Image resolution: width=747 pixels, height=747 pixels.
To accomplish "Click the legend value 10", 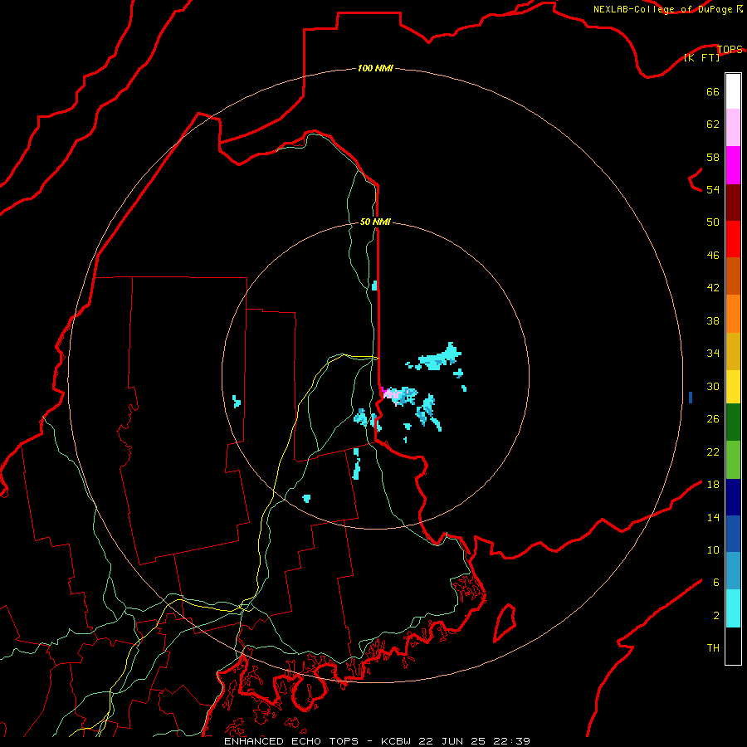I will 713,550.
